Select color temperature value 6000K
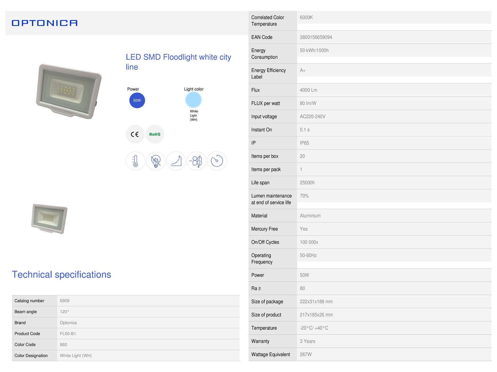 (306, 18)
